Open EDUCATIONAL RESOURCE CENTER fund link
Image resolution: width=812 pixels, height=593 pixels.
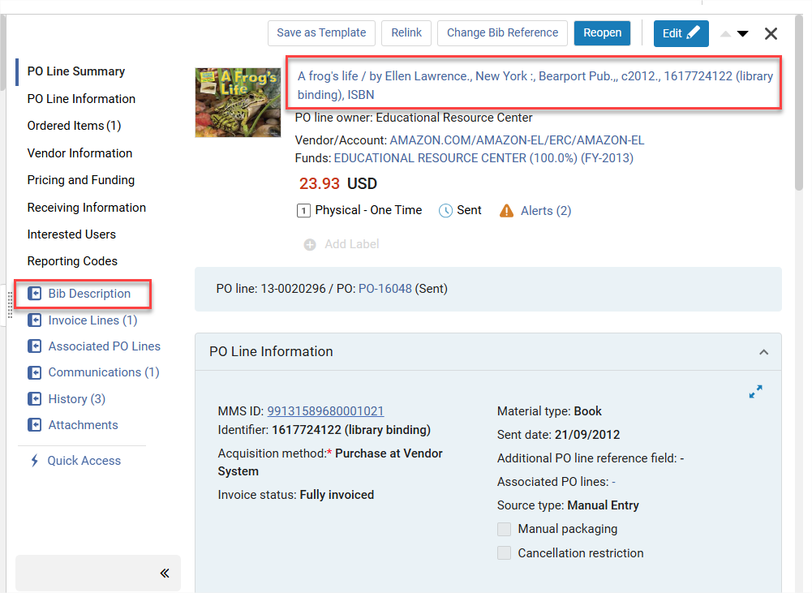click(483, 158)
